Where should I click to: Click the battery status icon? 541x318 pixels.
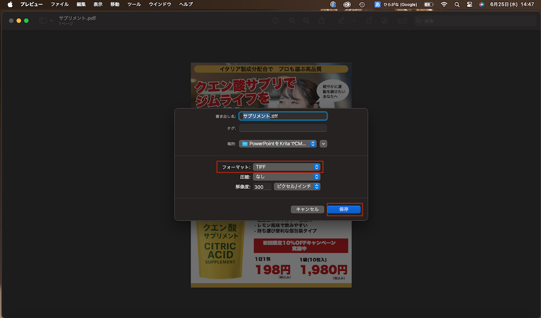429,4
